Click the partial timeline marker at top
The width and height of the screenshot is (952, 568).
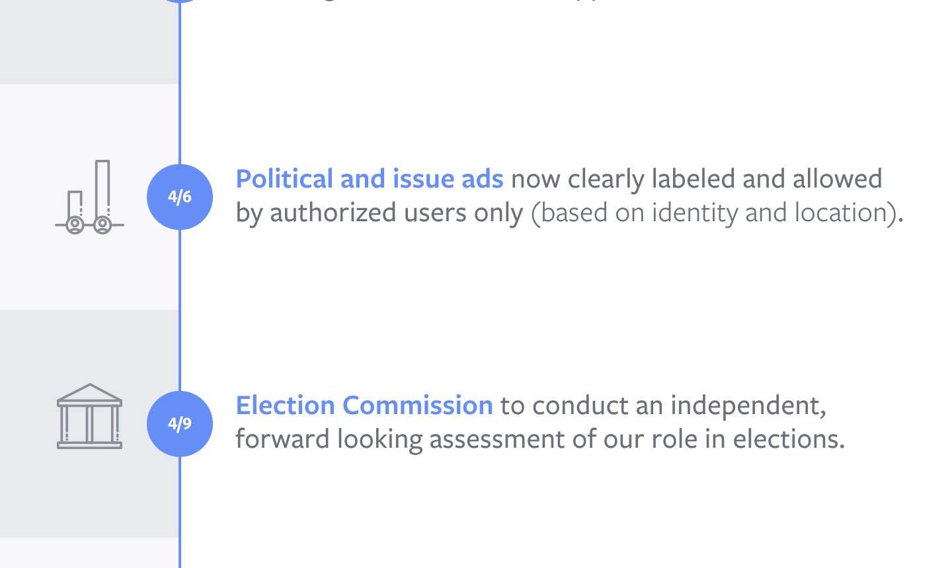coord(180,1)
